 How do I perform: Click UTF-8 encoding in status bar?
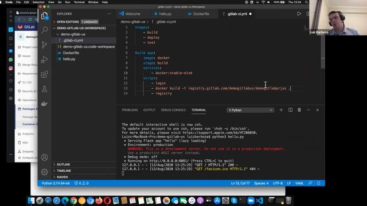tap(278, 183)
